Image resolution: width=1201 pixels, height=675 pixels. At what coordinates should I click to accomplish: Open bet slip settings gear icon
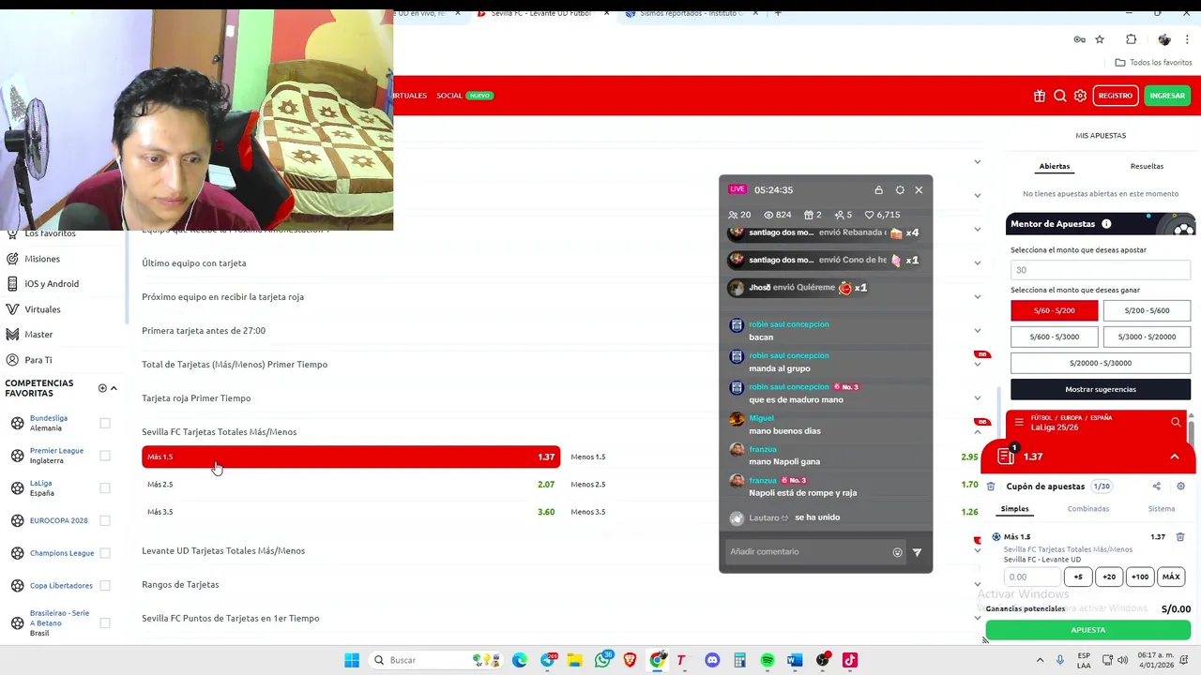tap(1180, 487)
